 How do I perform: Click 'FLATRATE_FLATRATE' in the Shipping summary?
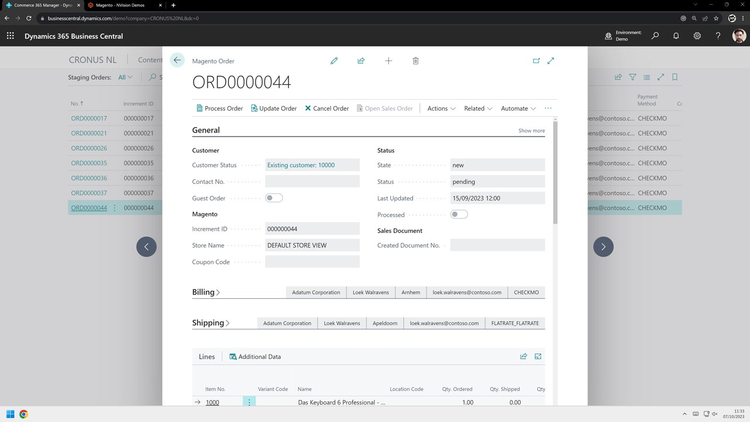tap(515, 323)
